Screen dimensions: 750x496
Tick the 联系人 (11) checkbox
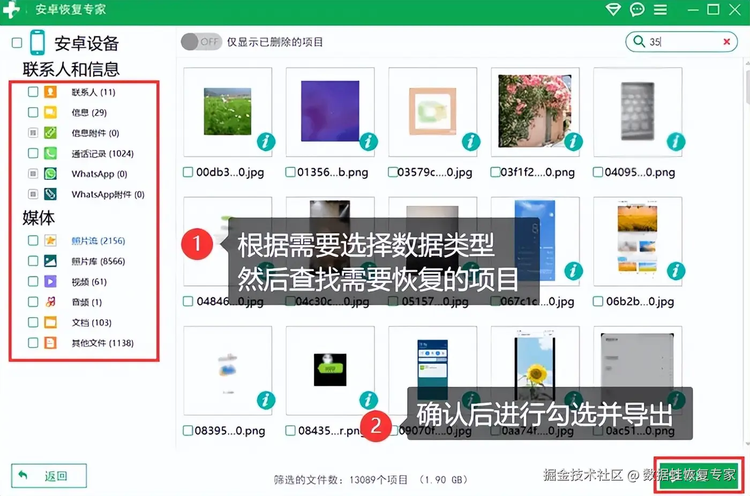point(33,92)
